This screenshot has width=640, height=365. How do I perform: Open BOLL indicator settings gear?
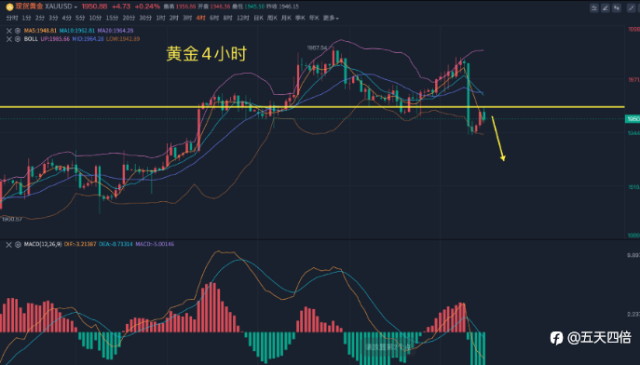pyautogui.click(x=18, y=39)
